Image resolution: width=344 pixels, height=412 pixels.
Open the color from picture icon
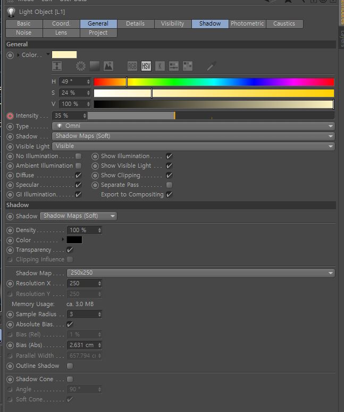point(108,66)
